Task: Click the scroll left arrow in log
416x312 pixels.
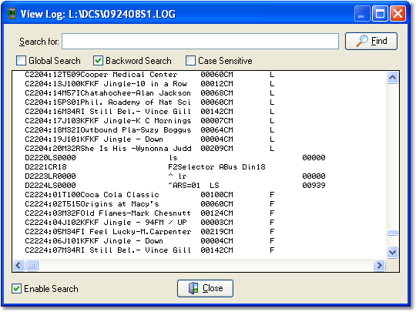Action: click(18, 265)
